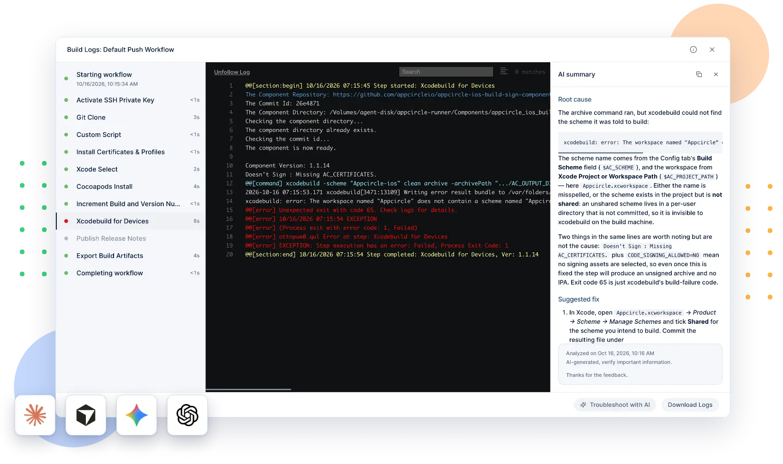Select the Cocoapods Install step
Viewport: 783px width, 464px height.
131,187
